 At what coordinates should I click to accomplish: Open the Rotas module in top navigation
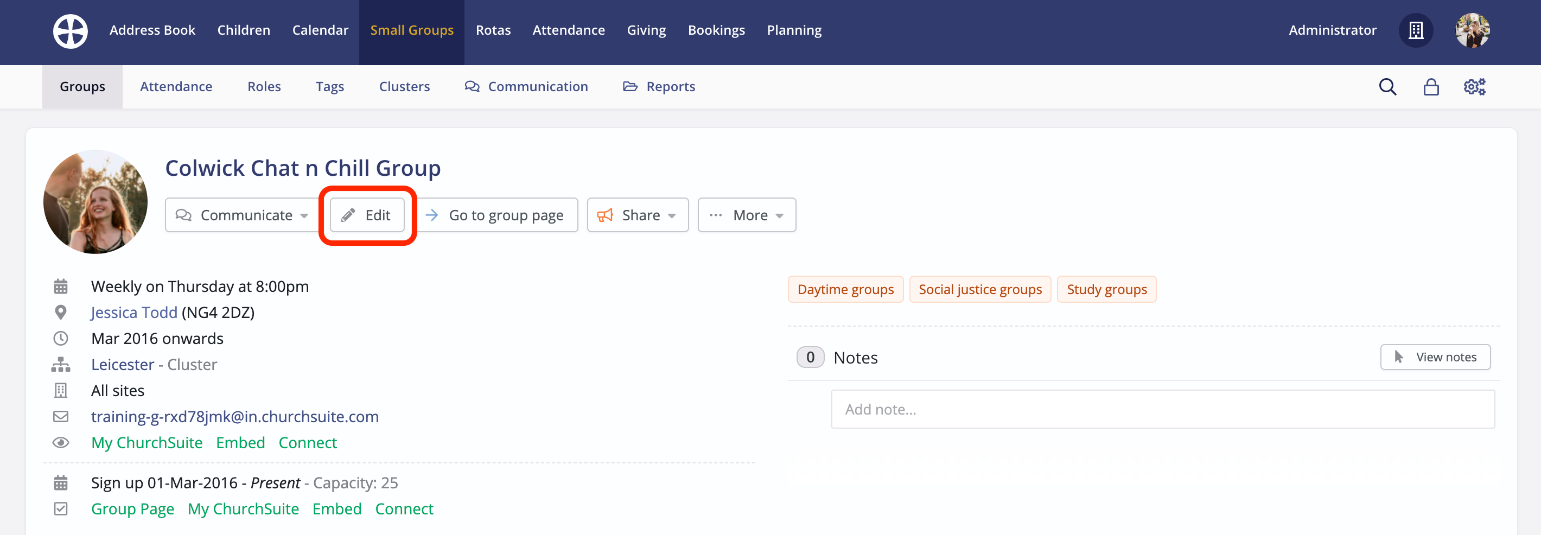point(493,30)
